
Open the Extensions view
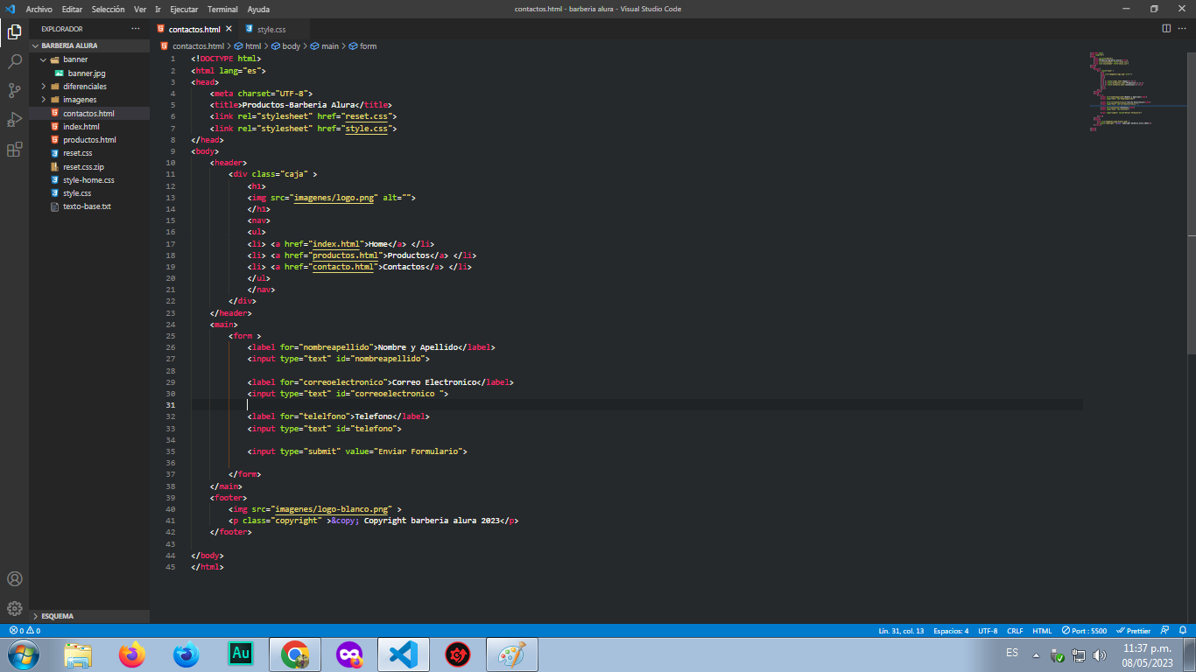14,150
